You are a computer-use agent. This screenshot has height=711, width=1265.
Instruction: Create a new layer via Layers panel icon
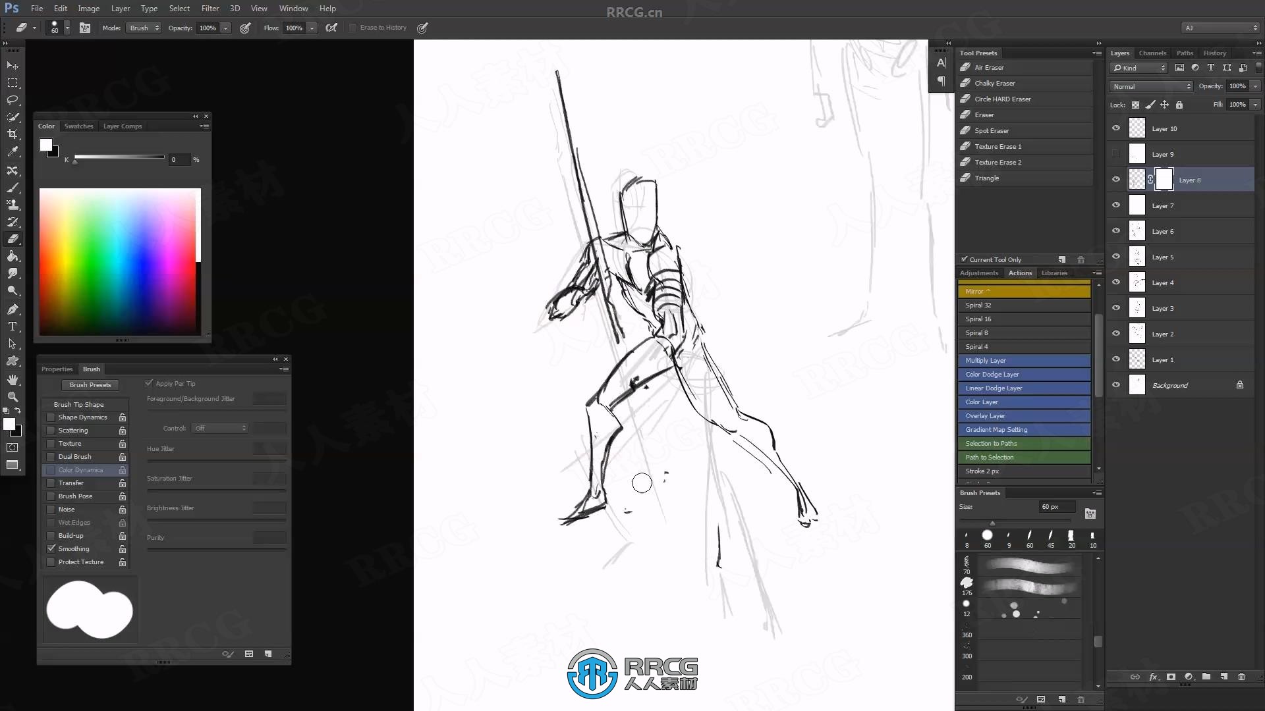coord(1223,676)
